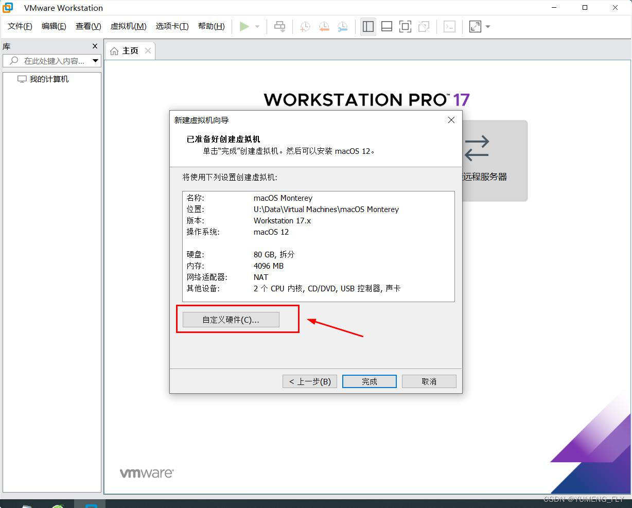632x508 pixels.
Task: Toggle the library sidebar view icon
Action: [368, 27]
